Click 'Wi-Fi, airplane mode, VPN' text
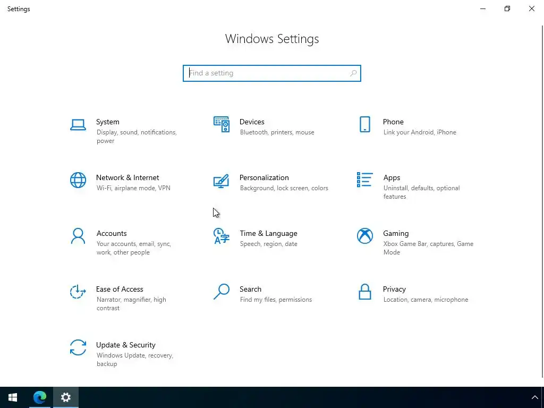The image size is (544, 408). (133, 188)
